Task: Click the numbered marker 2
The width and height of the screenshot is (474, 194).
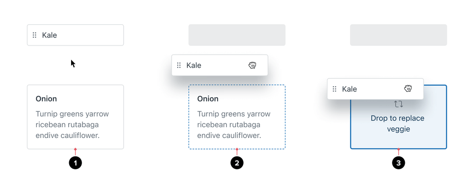Action: [237, 163]
